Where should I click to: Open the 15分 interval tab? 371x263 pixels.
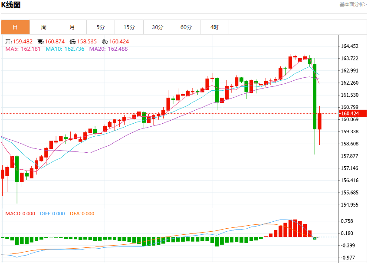[129, 27]
